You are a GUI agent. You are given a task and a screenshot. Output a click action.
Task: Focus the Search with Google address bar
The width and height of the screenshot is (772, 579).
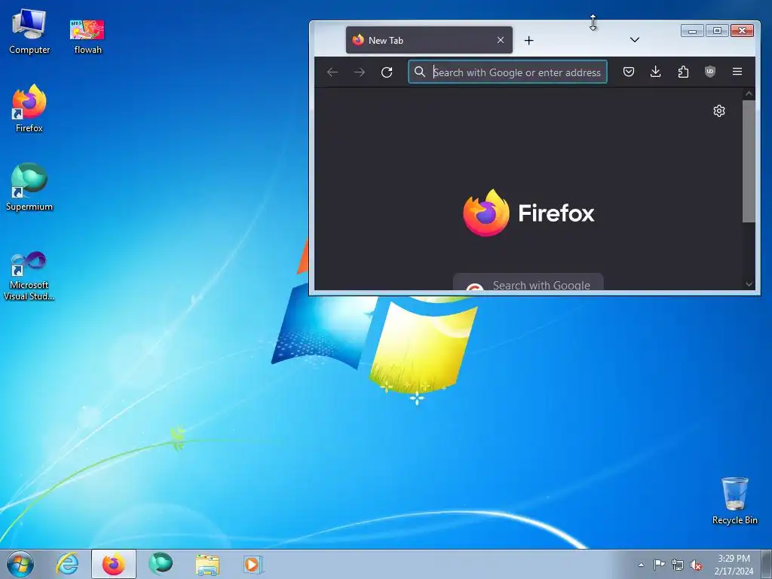[x=507, y=72]
